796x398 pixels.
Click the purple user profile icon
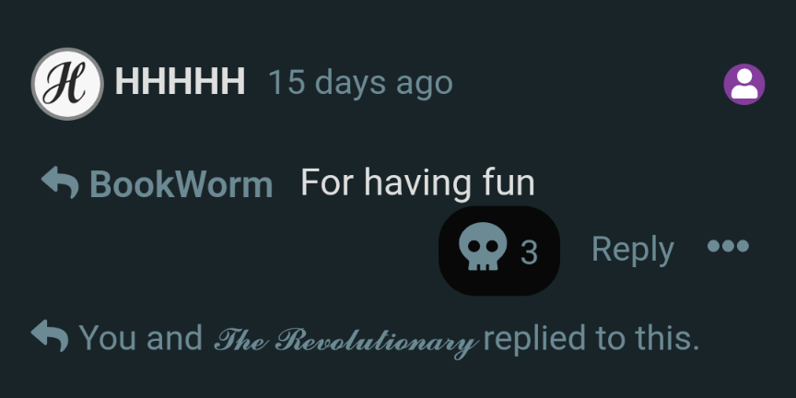coord(744,84)
